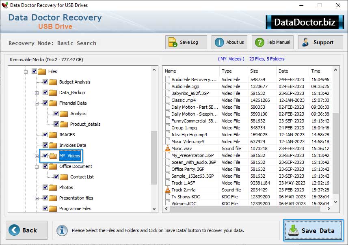Uncheck the Files folder checkbox
Screen dimensions: 348x245
pyautogui.click(x=34, y=71)
